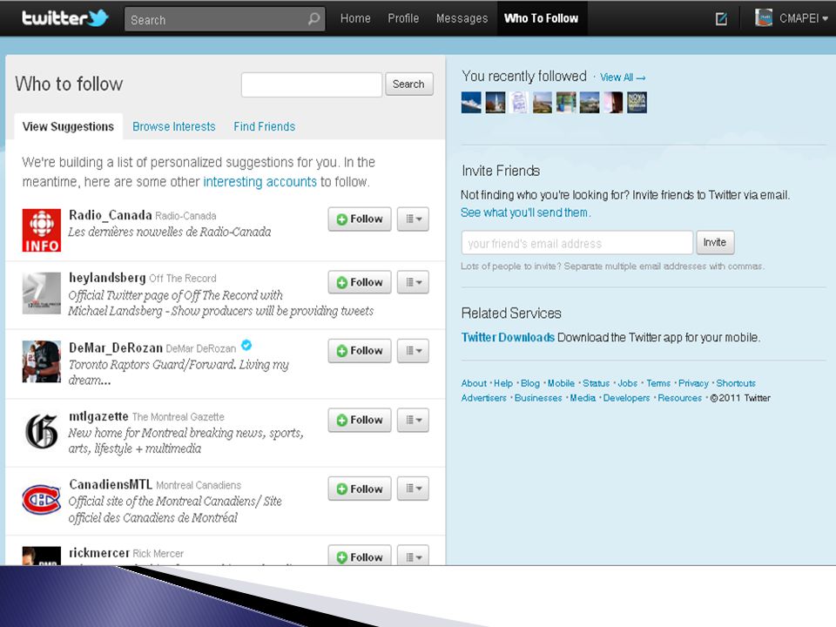Image resolution: width=836 pixels, height=627 pixels.
Task: Click the CanadiensMTL team logo avatar
Action: pos(42,499)
